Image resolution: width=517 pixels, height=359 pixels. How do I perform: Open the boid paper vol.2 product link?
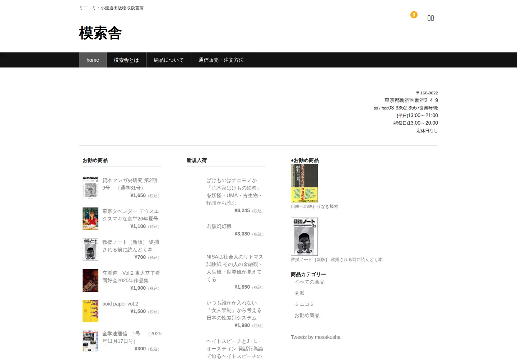coord(120,304)
